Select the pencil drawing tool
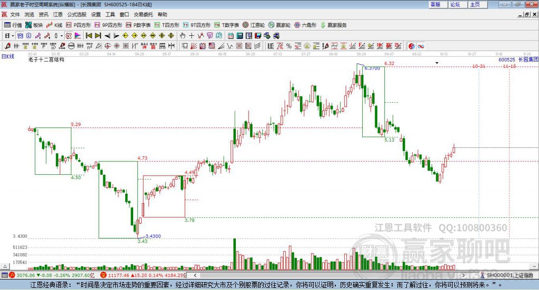This screenshot has width=539, height=290. click(7, 46)
